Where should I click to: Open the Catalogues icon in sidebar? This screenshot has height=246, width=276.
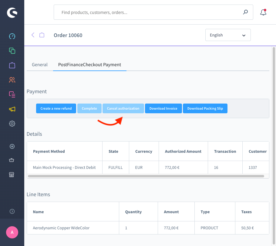[x=12, y=51]
